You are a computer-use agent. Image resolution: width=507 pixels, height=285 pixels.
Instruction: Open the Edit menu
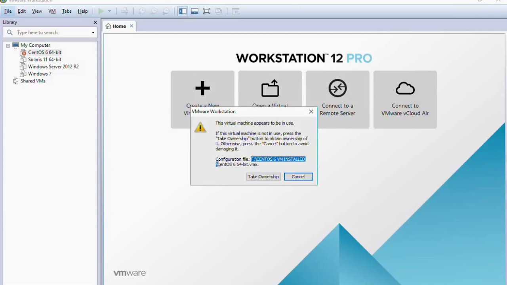click(x=22, y=11)
